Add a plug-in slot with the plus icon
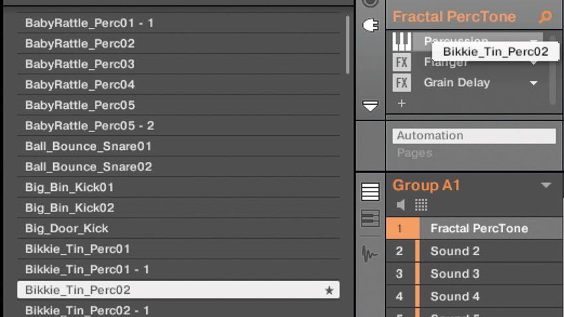The width and height of the screenshot is (564, 317). click(x=402, y=103)
